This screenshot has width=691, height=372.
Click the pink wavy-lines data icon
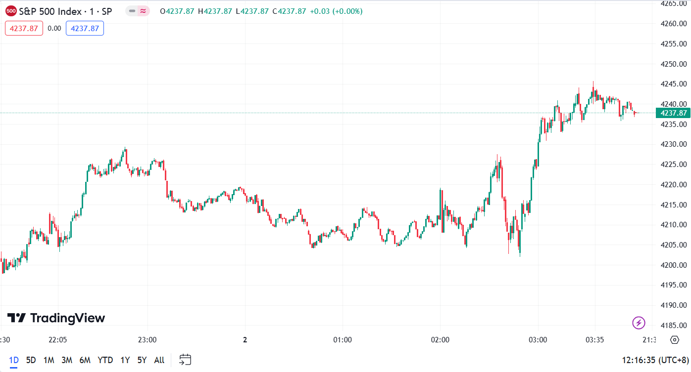click(144, 11)
